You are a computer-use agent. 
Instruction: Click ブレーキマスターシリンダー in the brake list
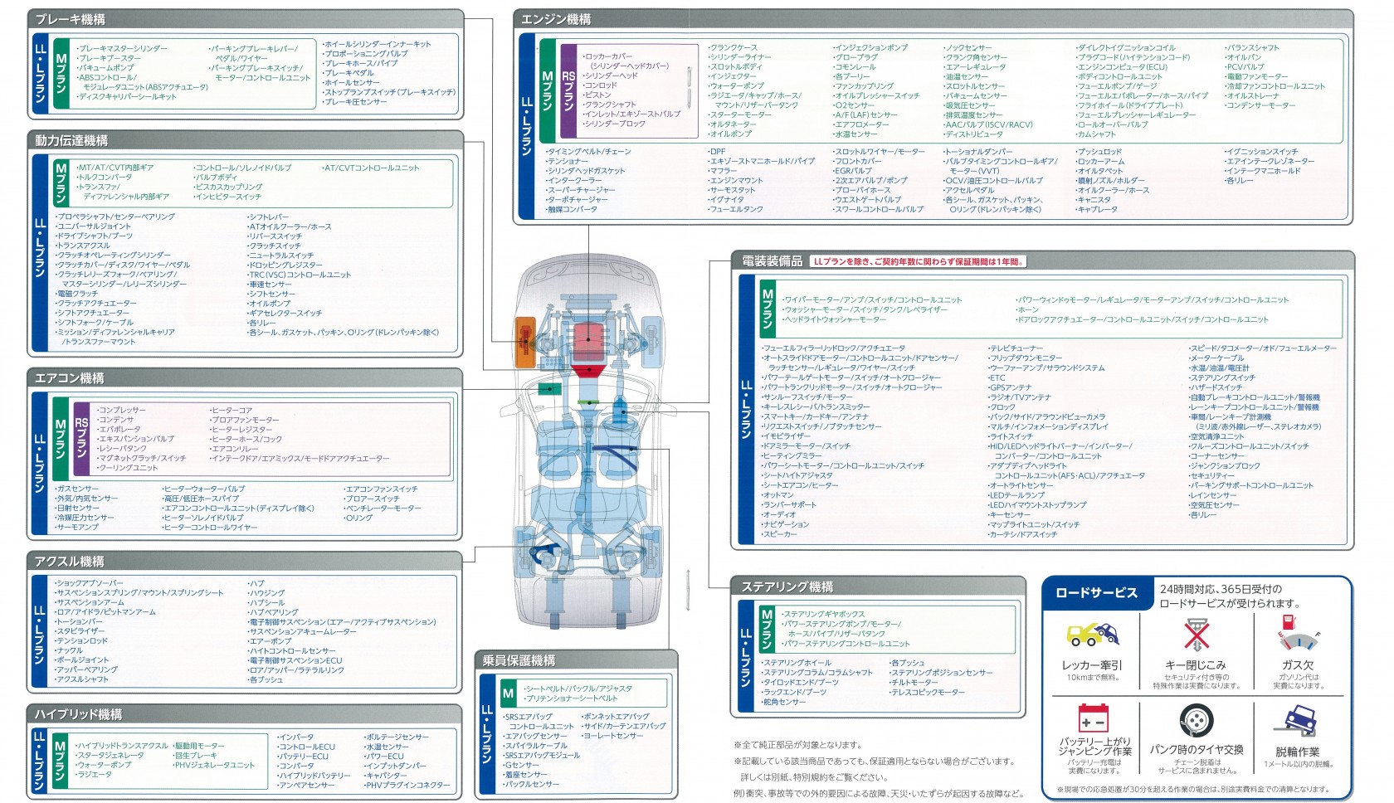pos(121,48)
